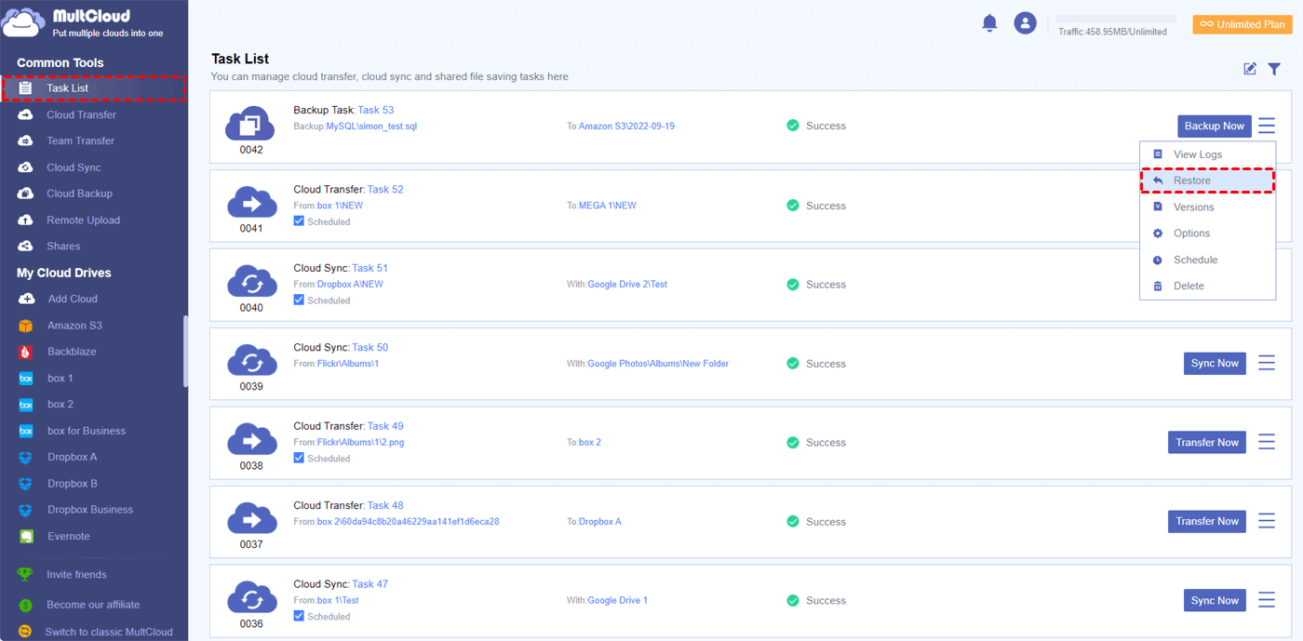Open Remote Upload tool

83,220
